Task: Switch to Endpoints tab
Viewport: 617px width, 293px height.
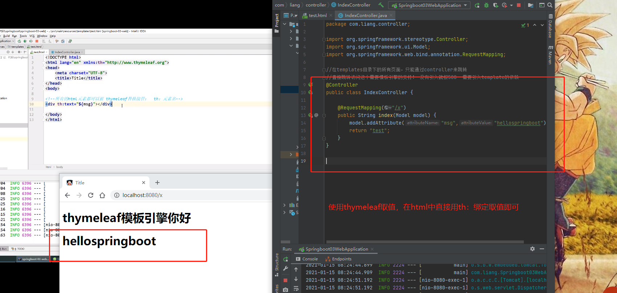Action: click(x=338, y=259)
